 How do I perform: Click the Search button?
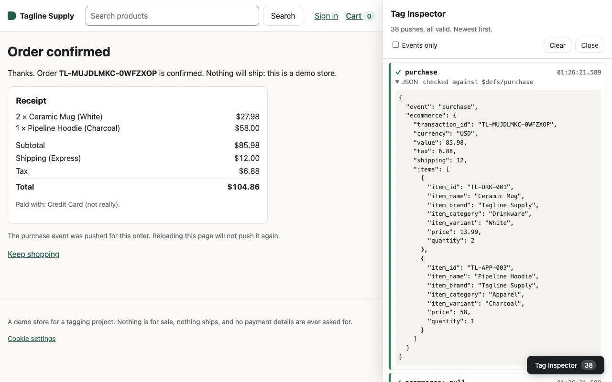(x=283, y=16)
